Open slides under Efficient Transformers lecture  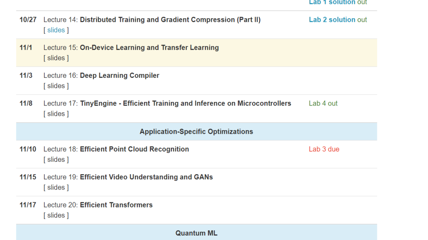[x=56, y=215]
